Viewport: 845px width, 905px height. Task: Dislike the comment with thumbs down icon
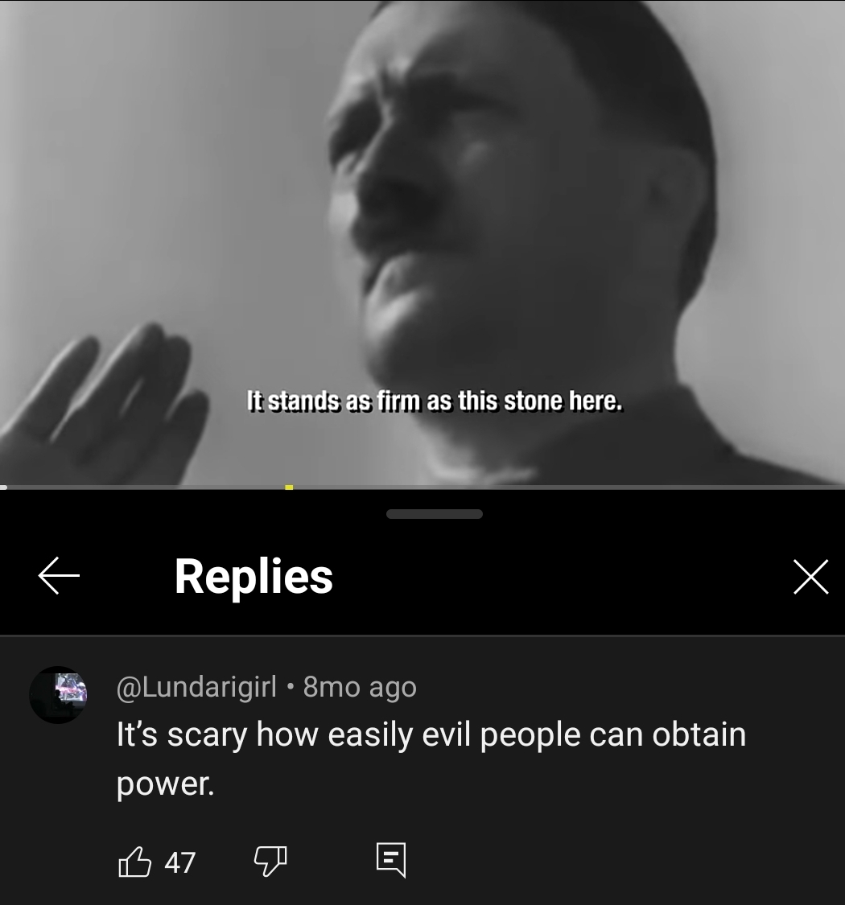pos(270,862)
